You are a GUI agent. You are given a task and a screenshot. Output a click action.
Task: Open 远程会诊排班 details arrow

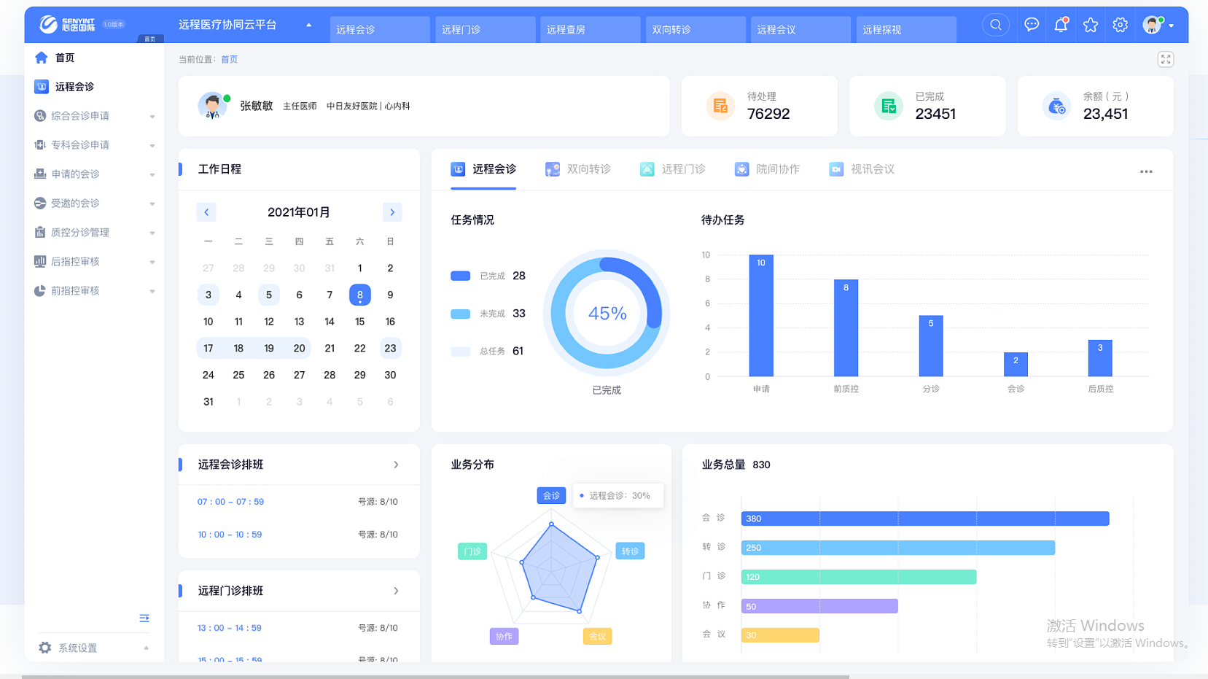point(396,465)
